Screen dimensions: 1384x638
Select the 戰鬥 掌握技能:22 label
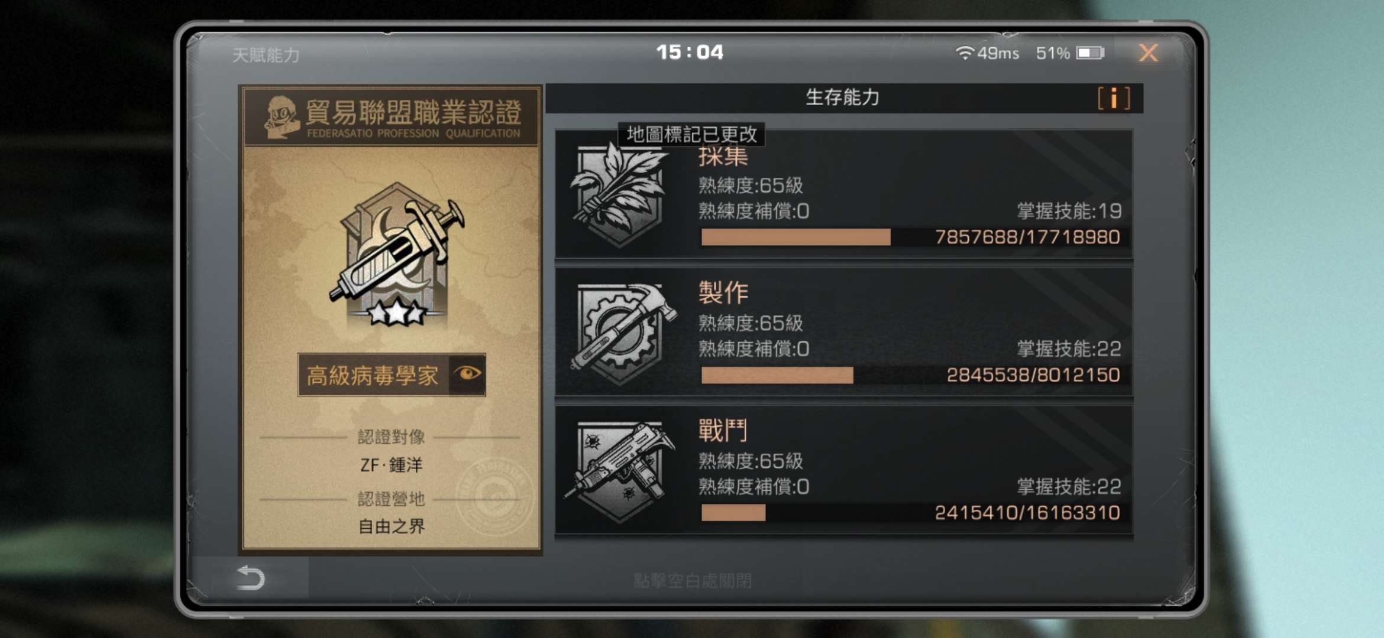pos(1069,487)
